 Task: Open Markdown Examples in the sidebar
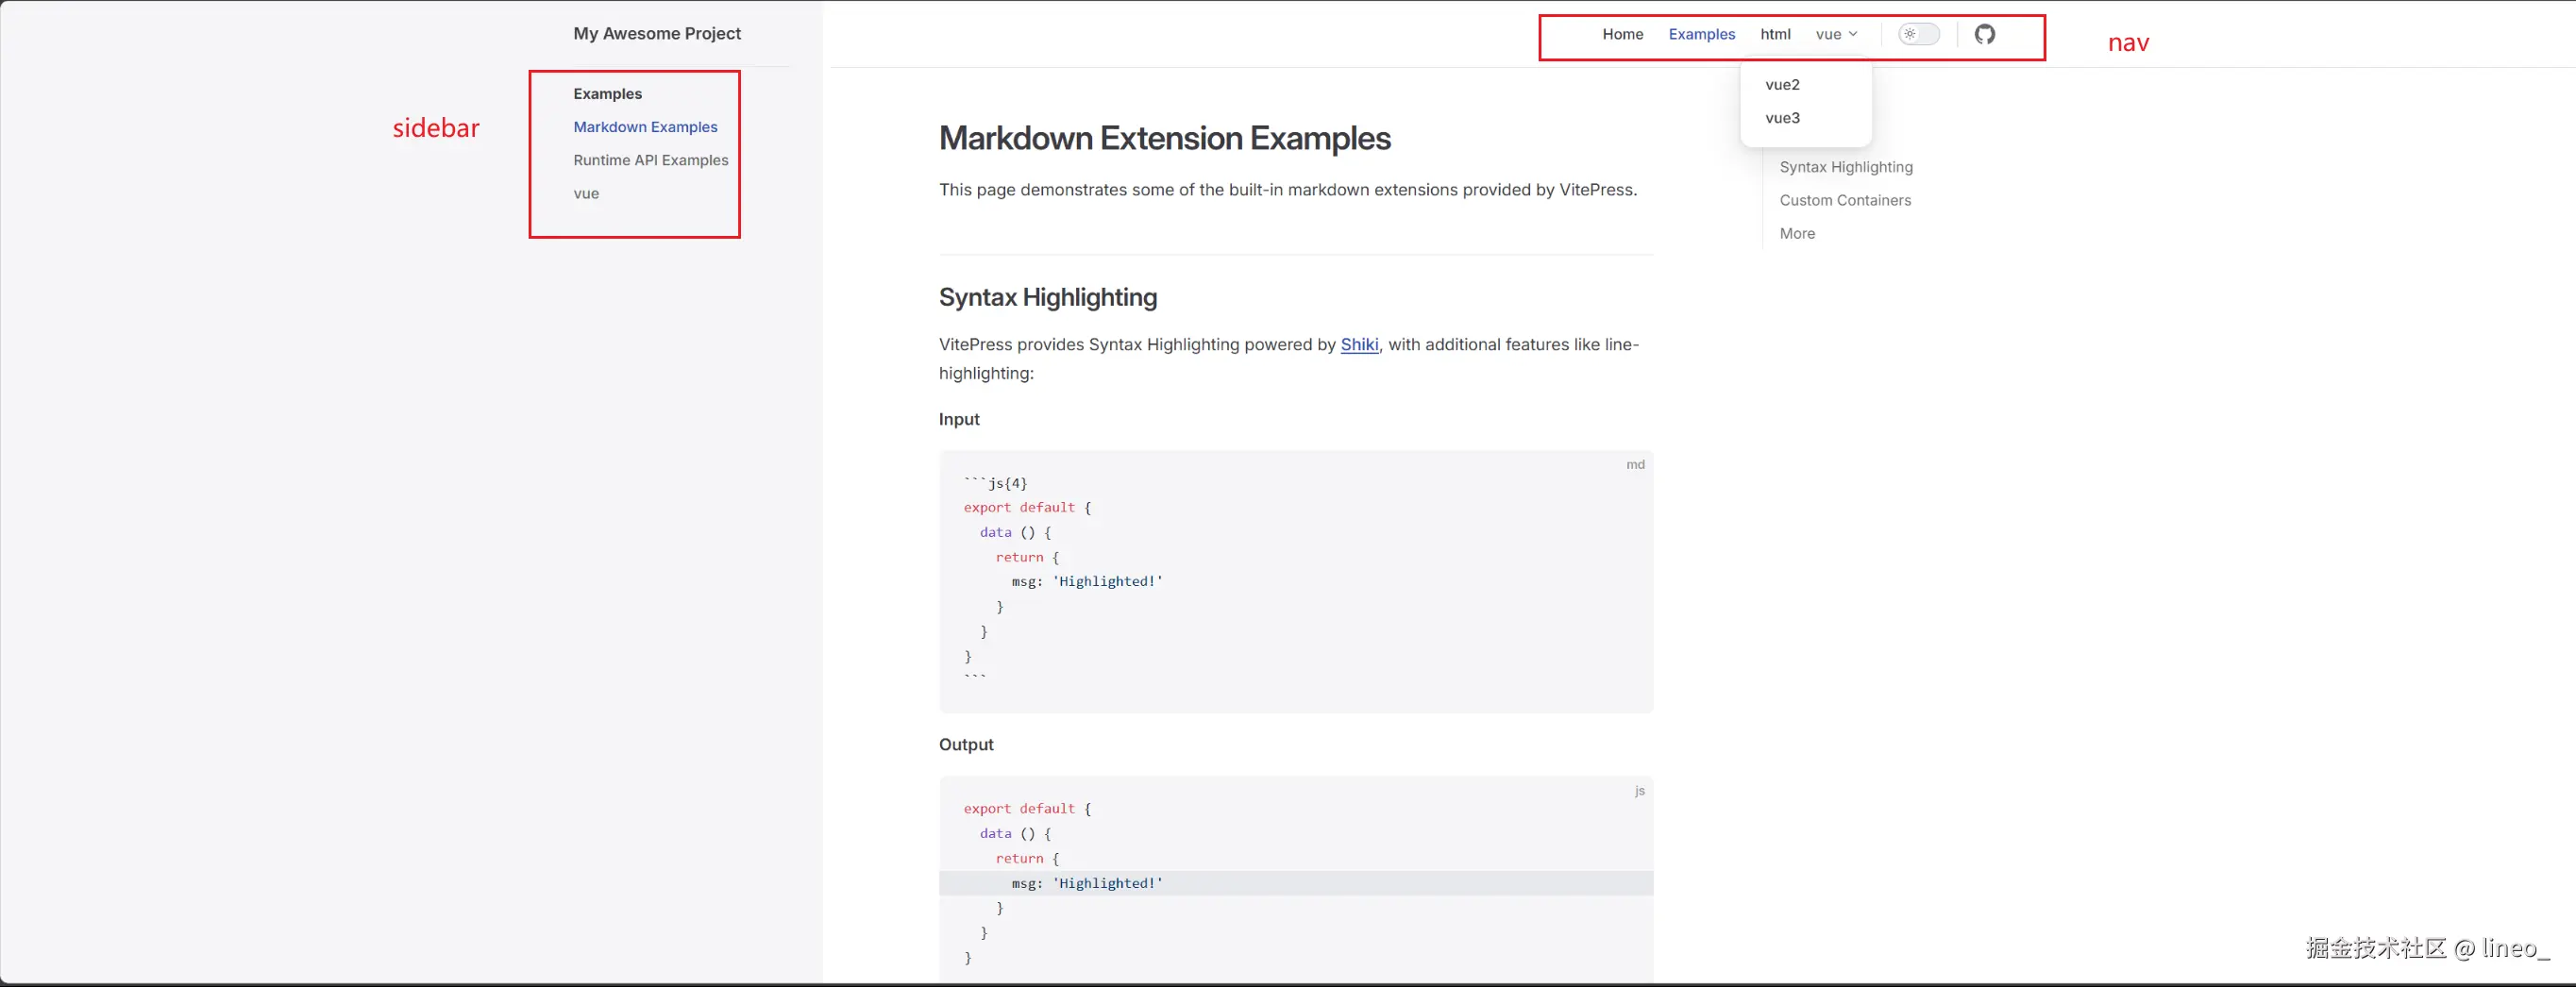point(645,127)
